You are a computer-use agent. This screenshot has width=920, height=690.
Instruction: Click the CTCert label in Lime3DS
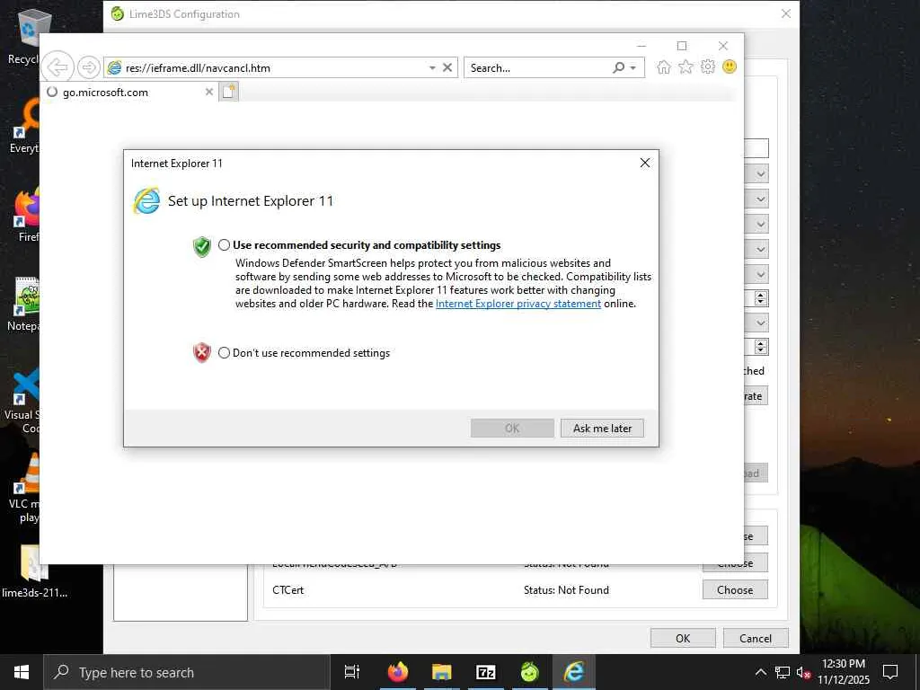pyautogui.click(x=288, y=590)
